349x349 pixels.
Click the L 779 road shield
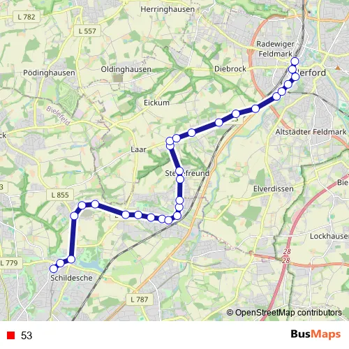10,263
